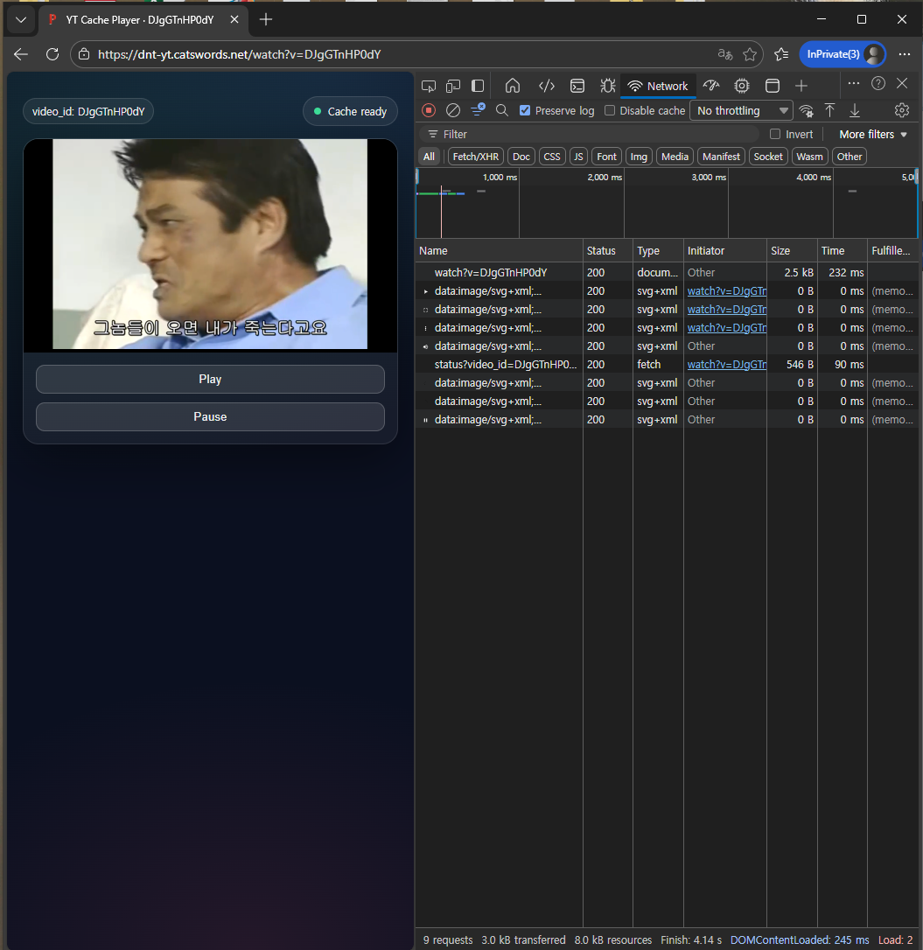Click the Inspect element picker icon
923x950 pixels.
tap(429, 86)
